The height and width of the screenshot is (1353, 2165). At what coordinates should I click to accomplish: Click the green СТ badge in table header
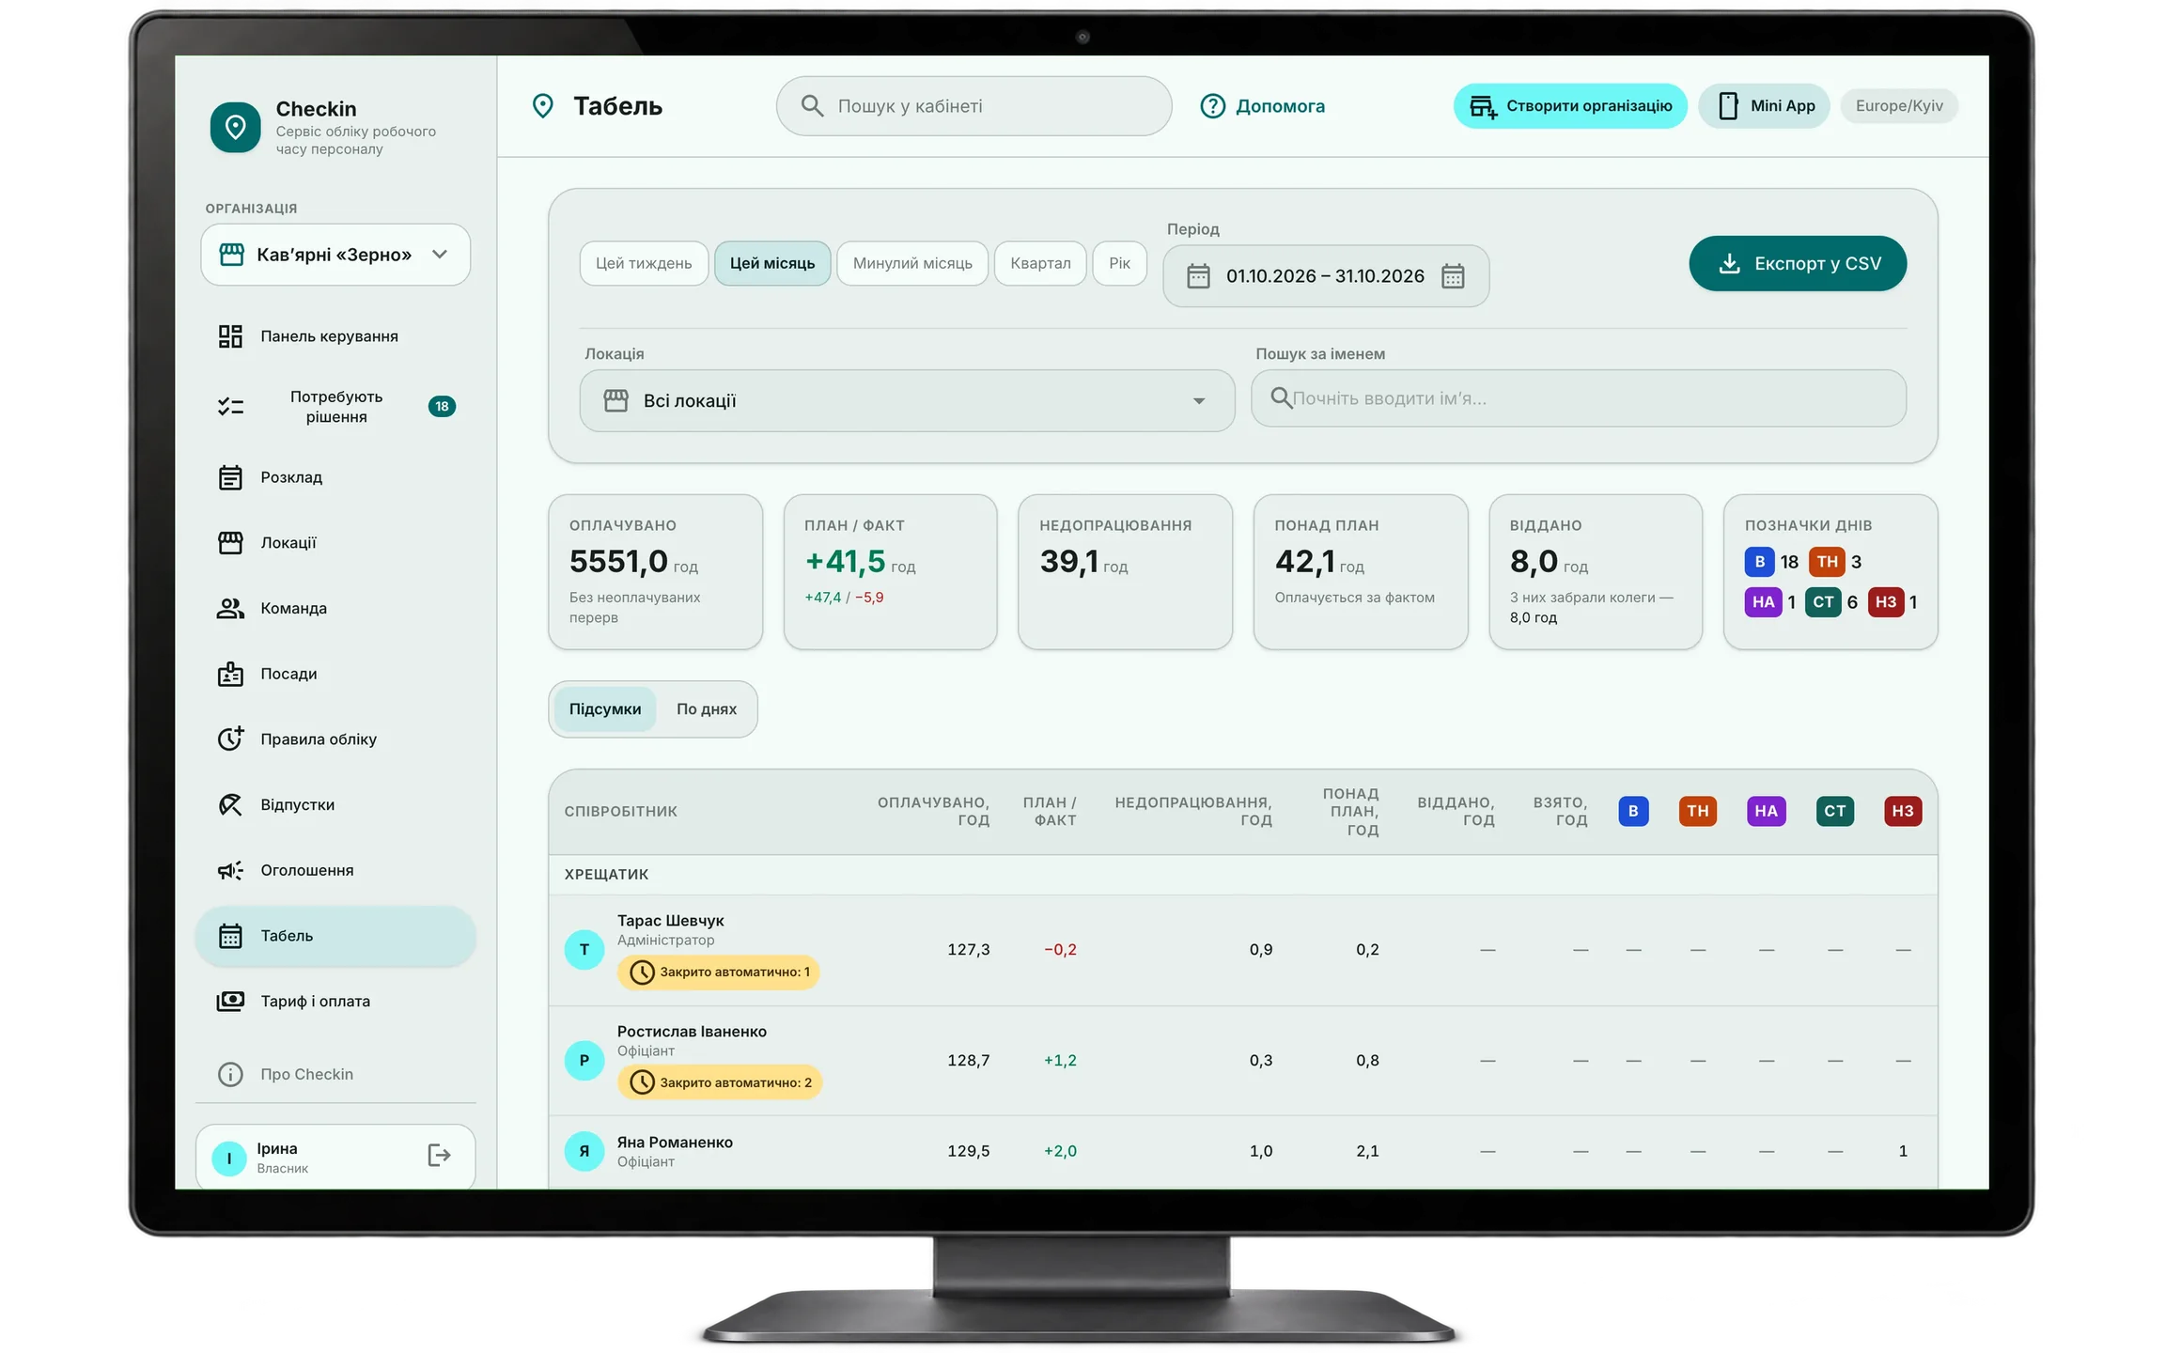(x=1834, y=811)
